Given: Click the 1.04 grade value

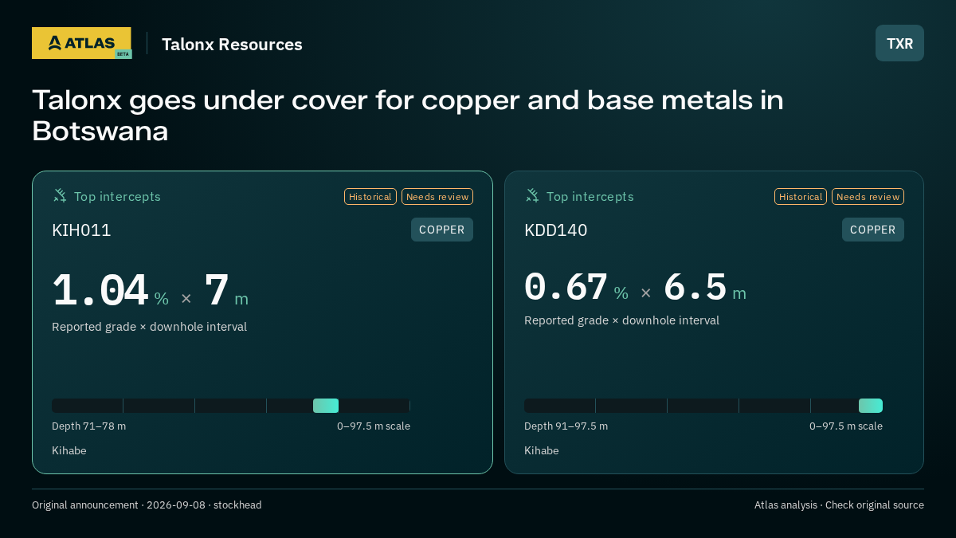Looking at the screenshot, I should 100,291.
